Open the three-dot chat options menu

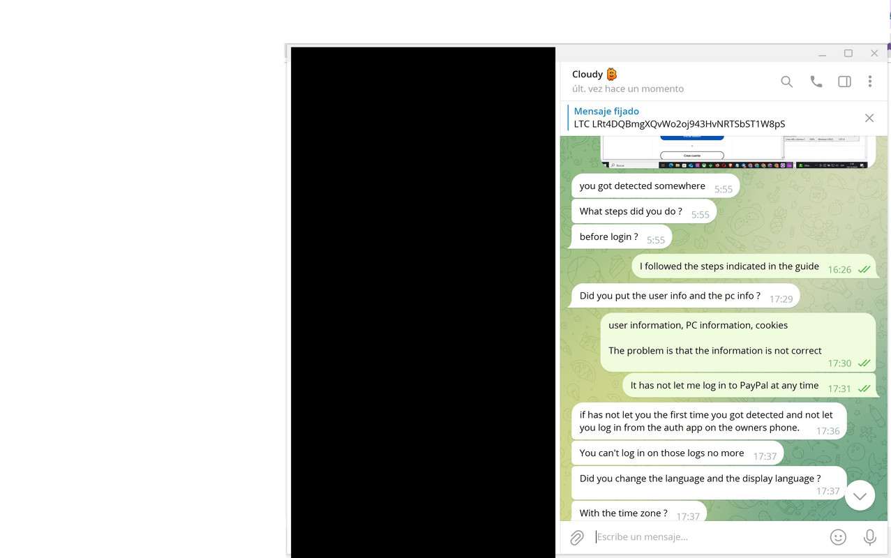pyautogui.click(x=869, y=82)
